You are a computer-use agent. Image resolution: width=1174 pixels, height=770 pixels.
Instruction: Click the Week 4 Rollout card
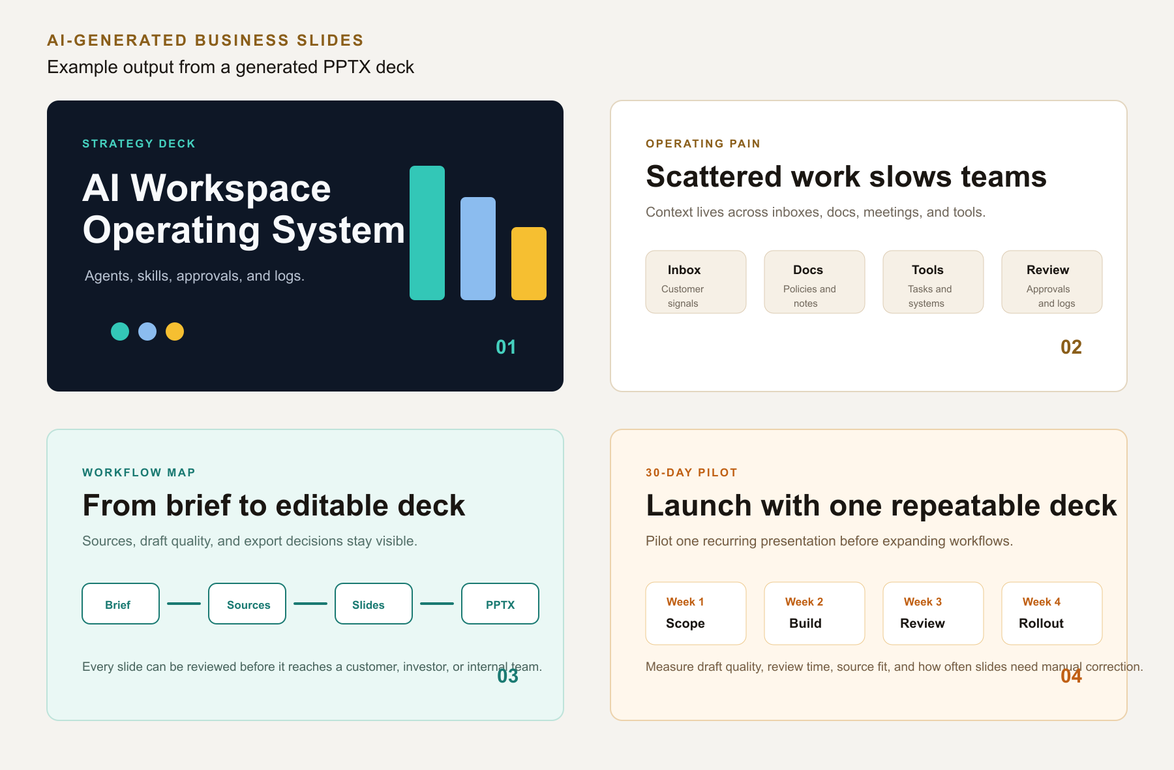coord(1052,613)
